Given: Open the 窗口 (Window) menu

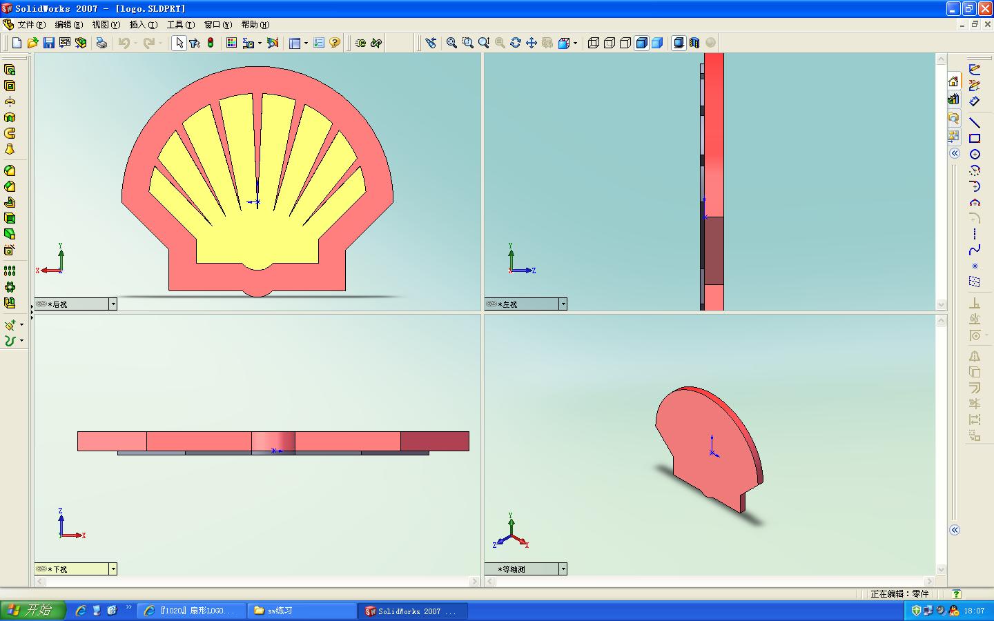Looking at the screenshot, I should click(x=217, y=25).
